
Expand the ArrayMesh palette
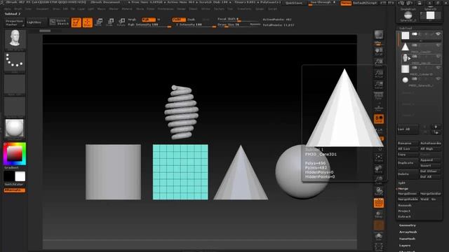(x=408, y=232)
